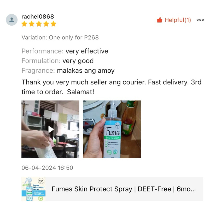Screen dimensions: 209x209
Task: Open the review video thumbnail
Action: click(50, 129)
